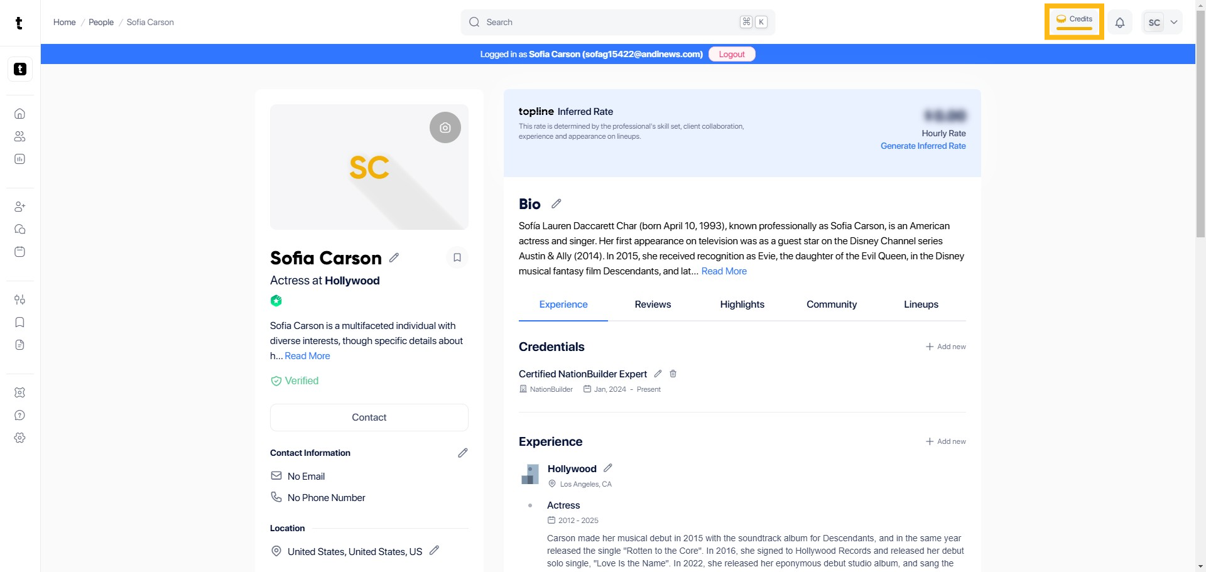Edit the Location entry
Image resolution: width=1206 pixels, height=572 pixels.
[x=433, y=551]
